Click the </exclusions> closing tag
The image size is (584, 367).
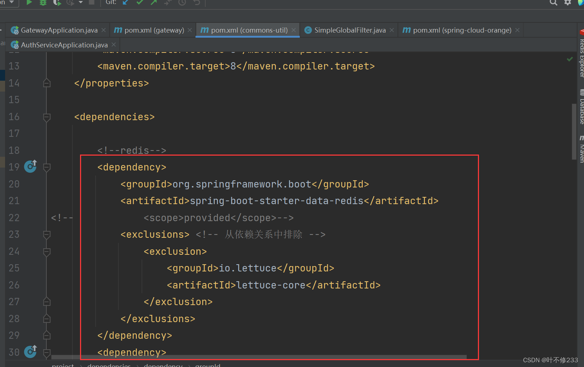click(x=158, y=319)
